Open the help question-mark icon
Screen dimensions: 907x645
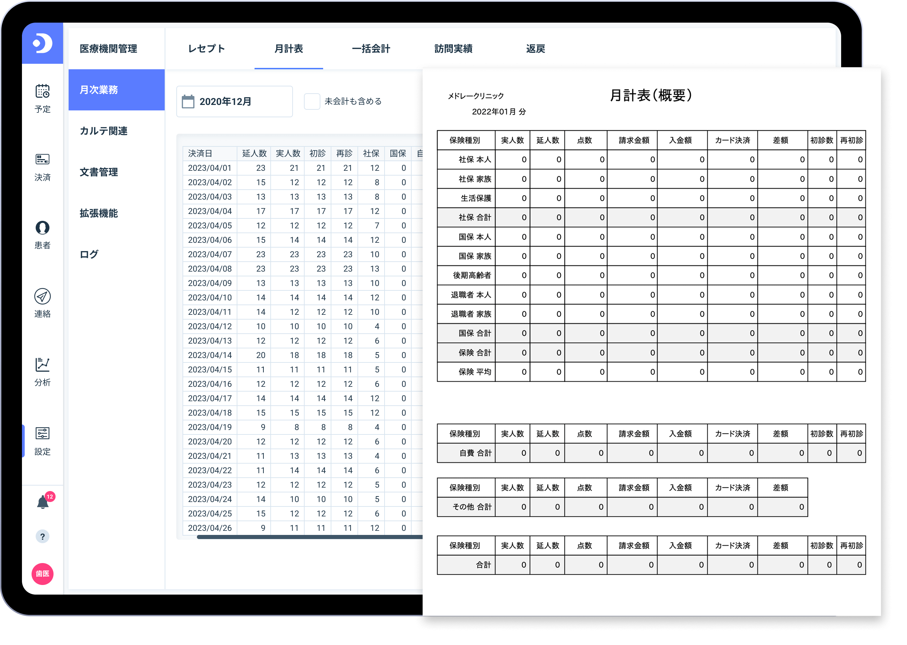[43, 537]
